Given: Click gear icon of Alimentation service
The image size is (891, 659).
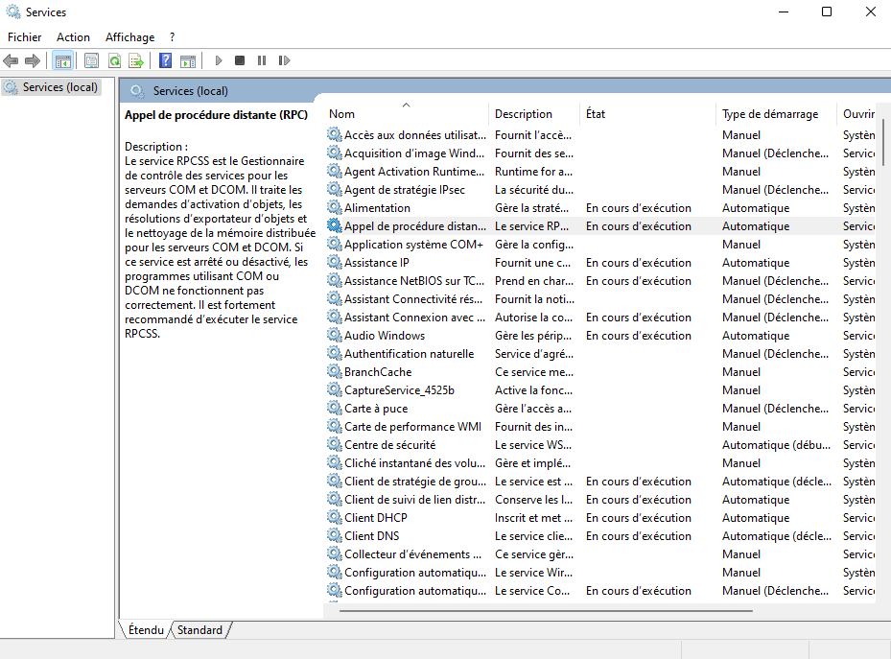Looking at the screenshot, I should 335,207.
